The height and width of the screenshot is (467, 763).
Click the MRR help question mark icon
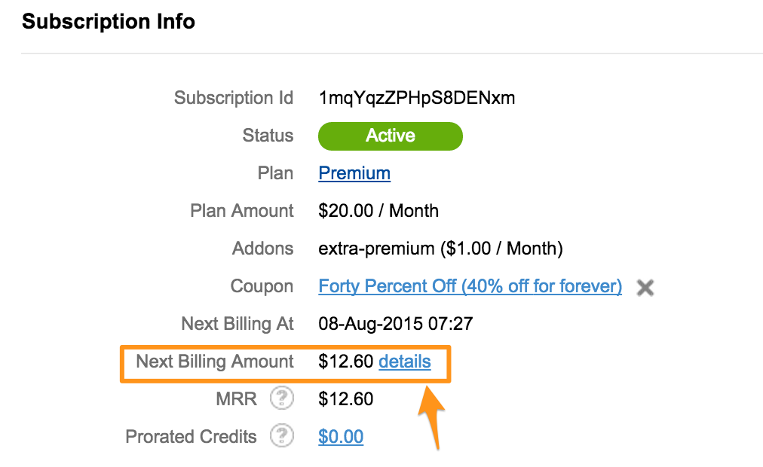click(x=282, y=398)
